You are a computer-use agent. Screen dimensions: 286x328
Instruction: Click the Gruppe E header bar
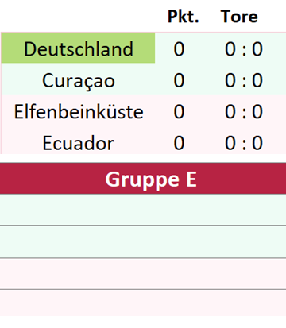pyautogui.click(x=143, y=179)
